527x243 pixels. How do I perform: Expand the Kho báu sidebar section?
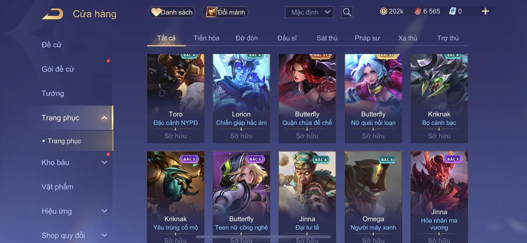(x=104, y=162)
